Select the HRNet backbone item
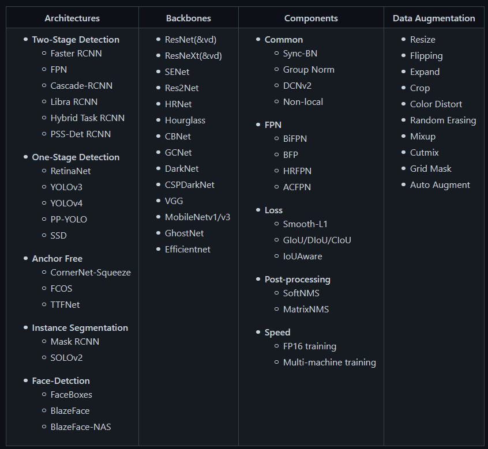The image size is (488, 449). point(178,104)
